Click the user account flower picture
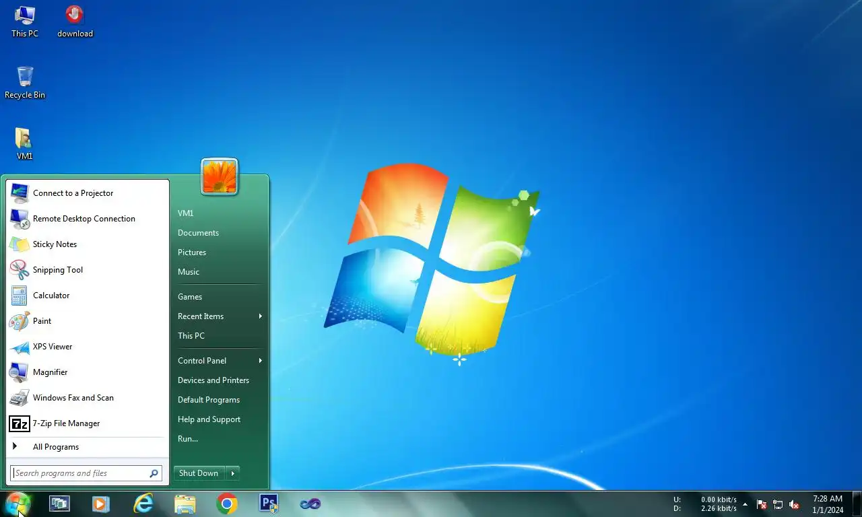 (x=220, y=176)
